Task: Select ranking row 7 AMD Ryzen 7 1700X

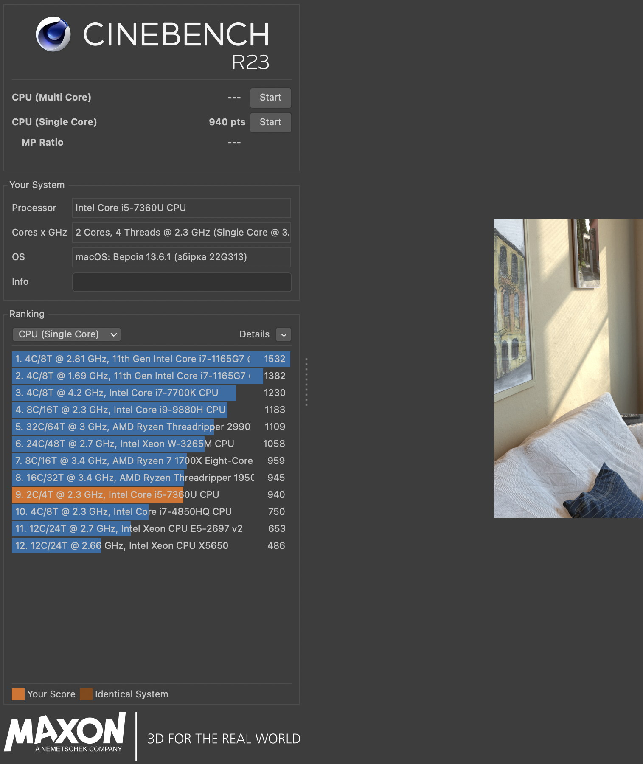Action: [x=151, y=461]
